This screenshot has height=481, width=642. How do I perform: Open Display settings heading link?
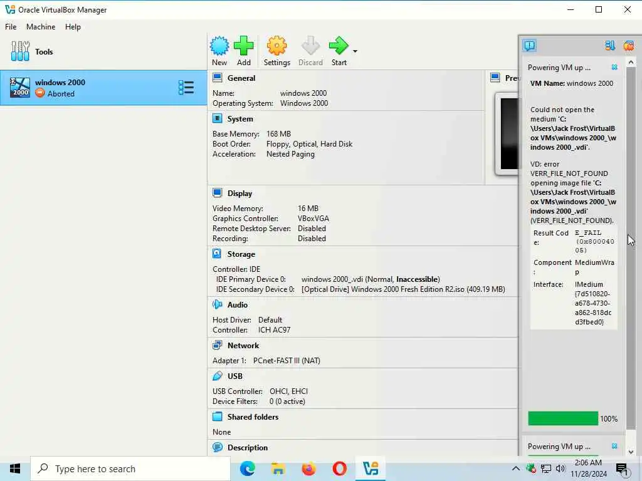(x=239, y=194)
